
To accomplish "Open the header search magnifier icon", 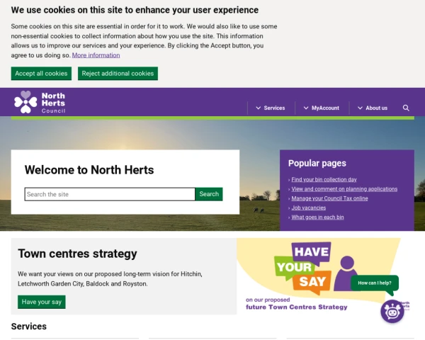I will [x=406, y=108].
